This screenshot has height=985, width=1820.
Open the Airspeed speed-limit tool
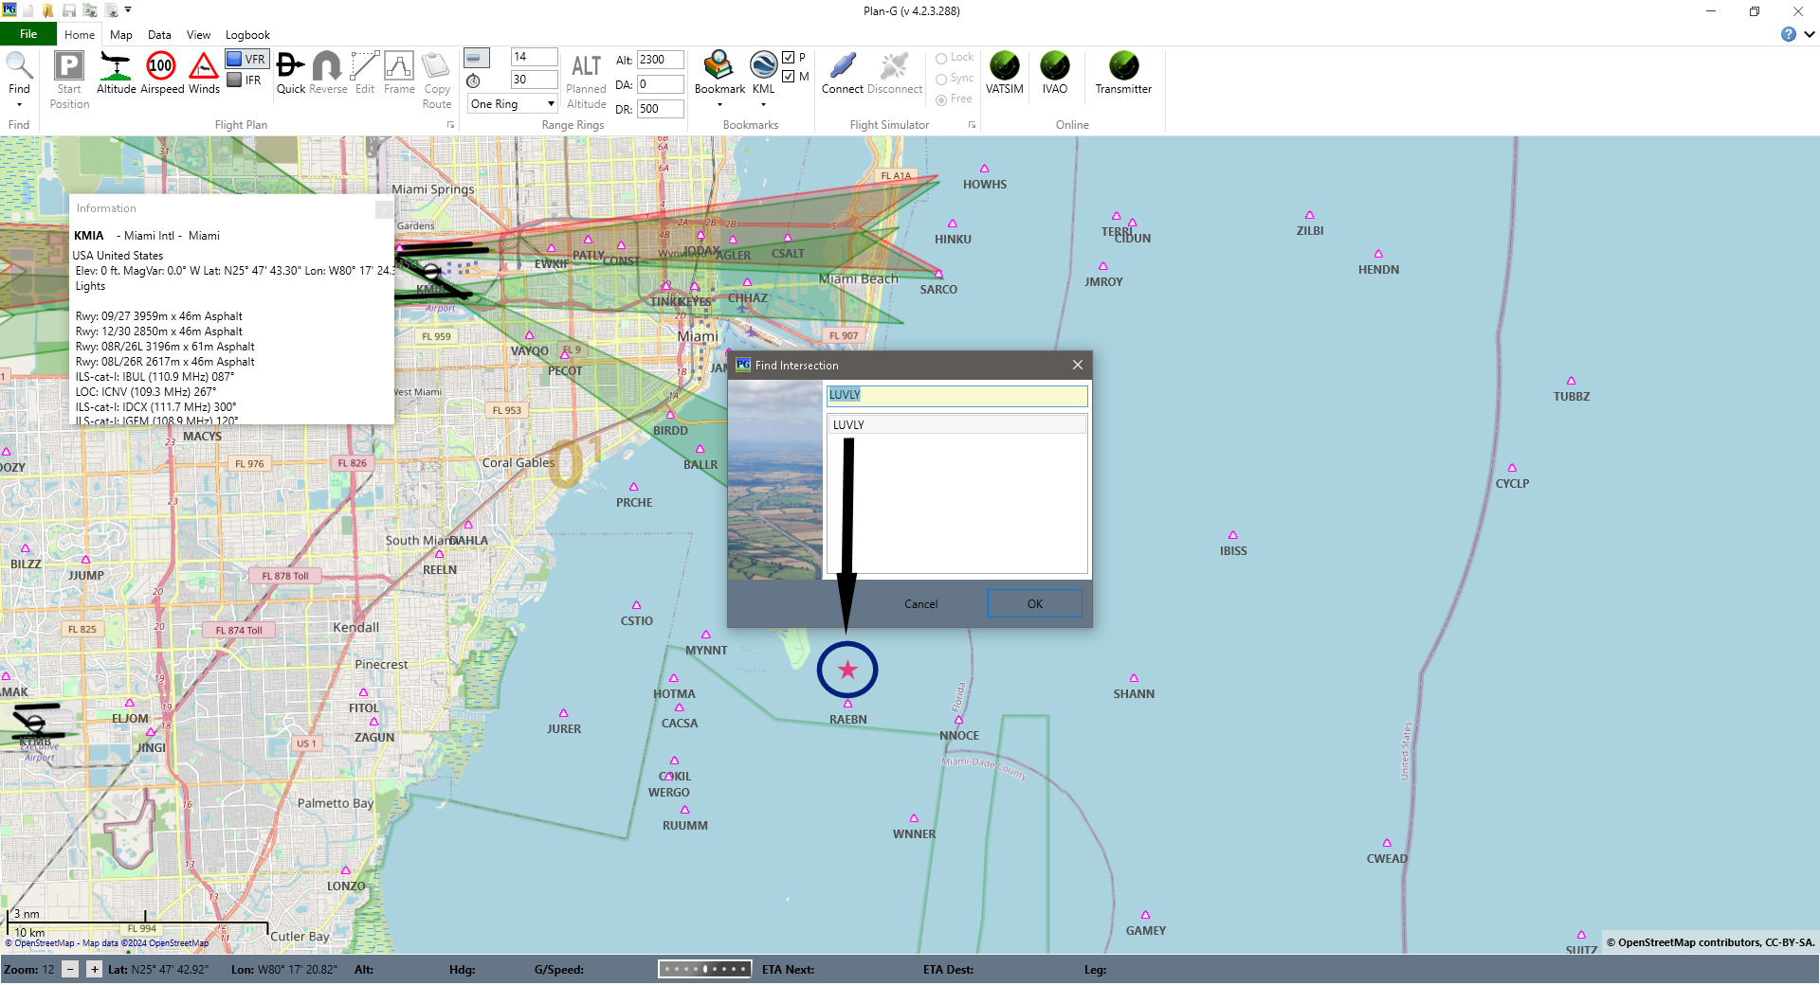pos(161,65)
